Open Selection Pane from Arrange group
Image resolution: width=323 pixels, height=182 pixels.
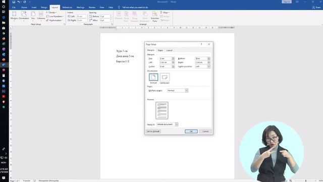tap(155, 17)
